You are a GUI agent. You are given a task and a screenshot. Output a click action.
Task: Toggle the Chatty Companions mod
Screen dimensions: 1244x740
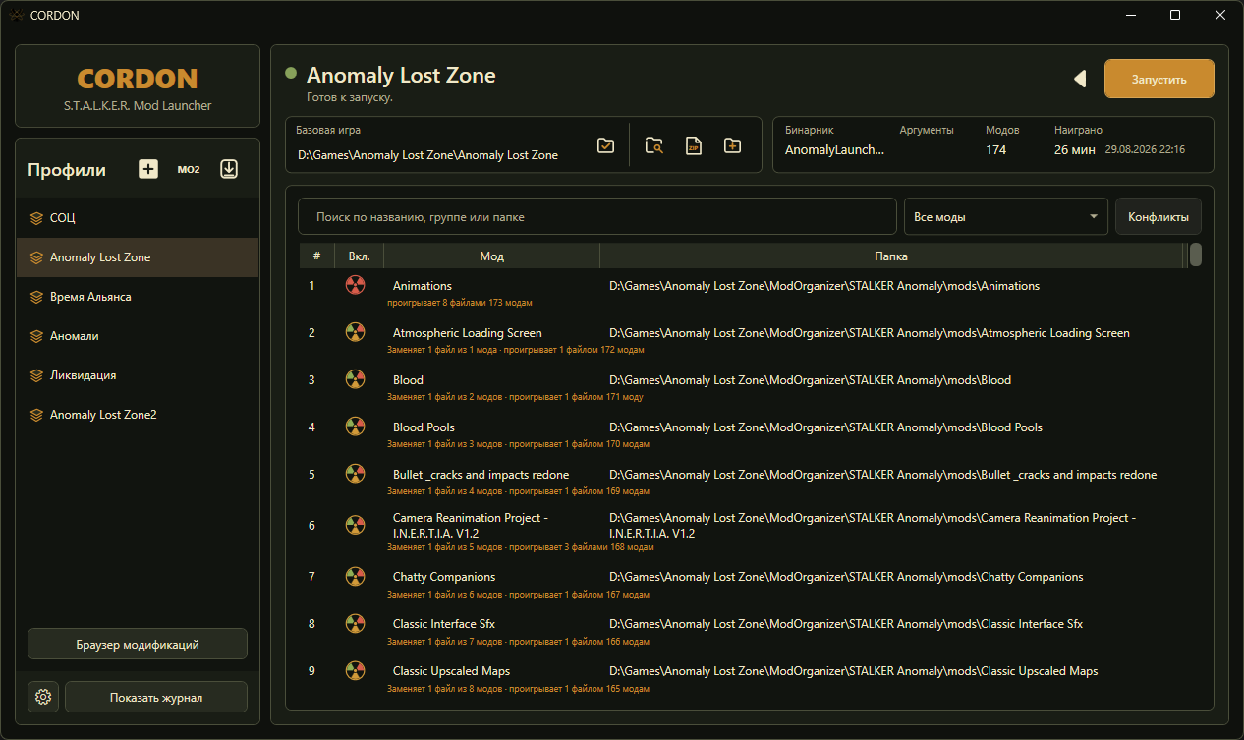pos(355,576)
